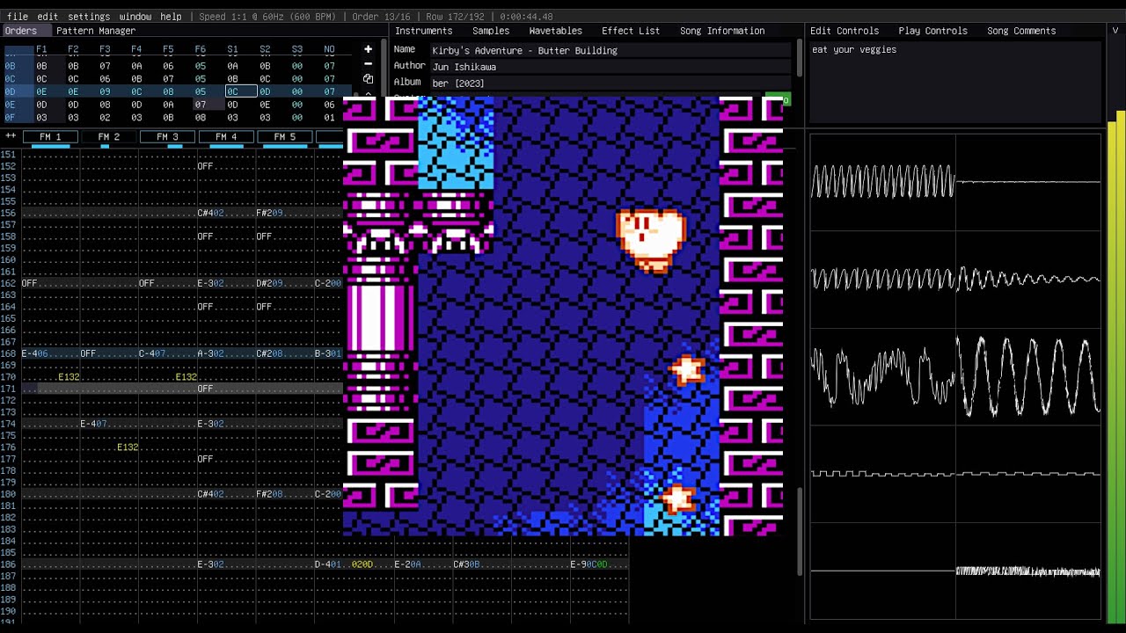Click the F1 column header in orders

point(41,50)
